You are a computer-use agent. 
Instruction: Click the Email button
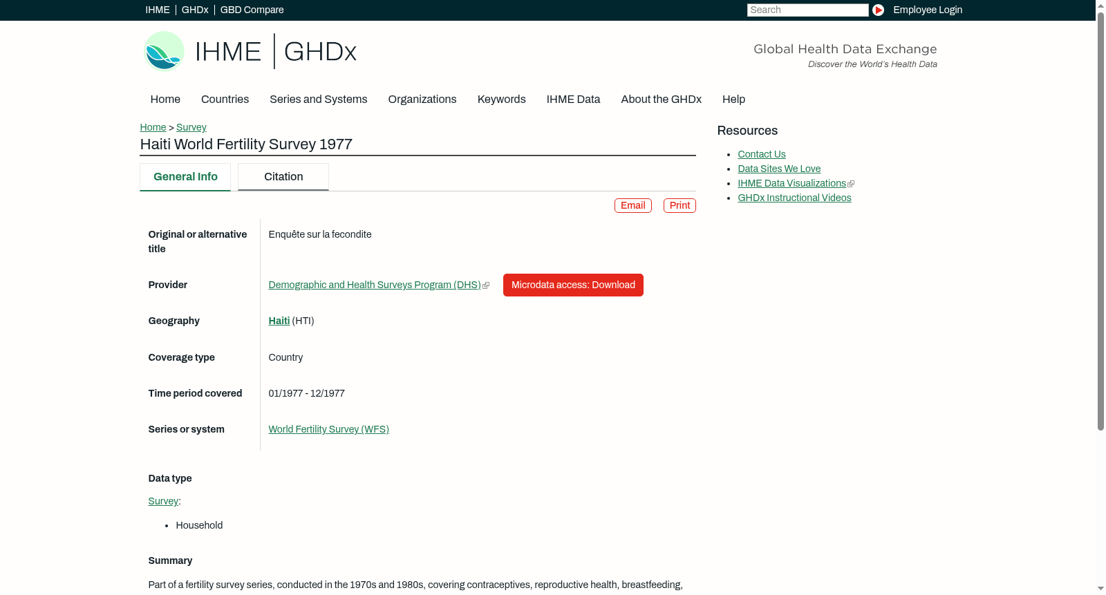633,205
